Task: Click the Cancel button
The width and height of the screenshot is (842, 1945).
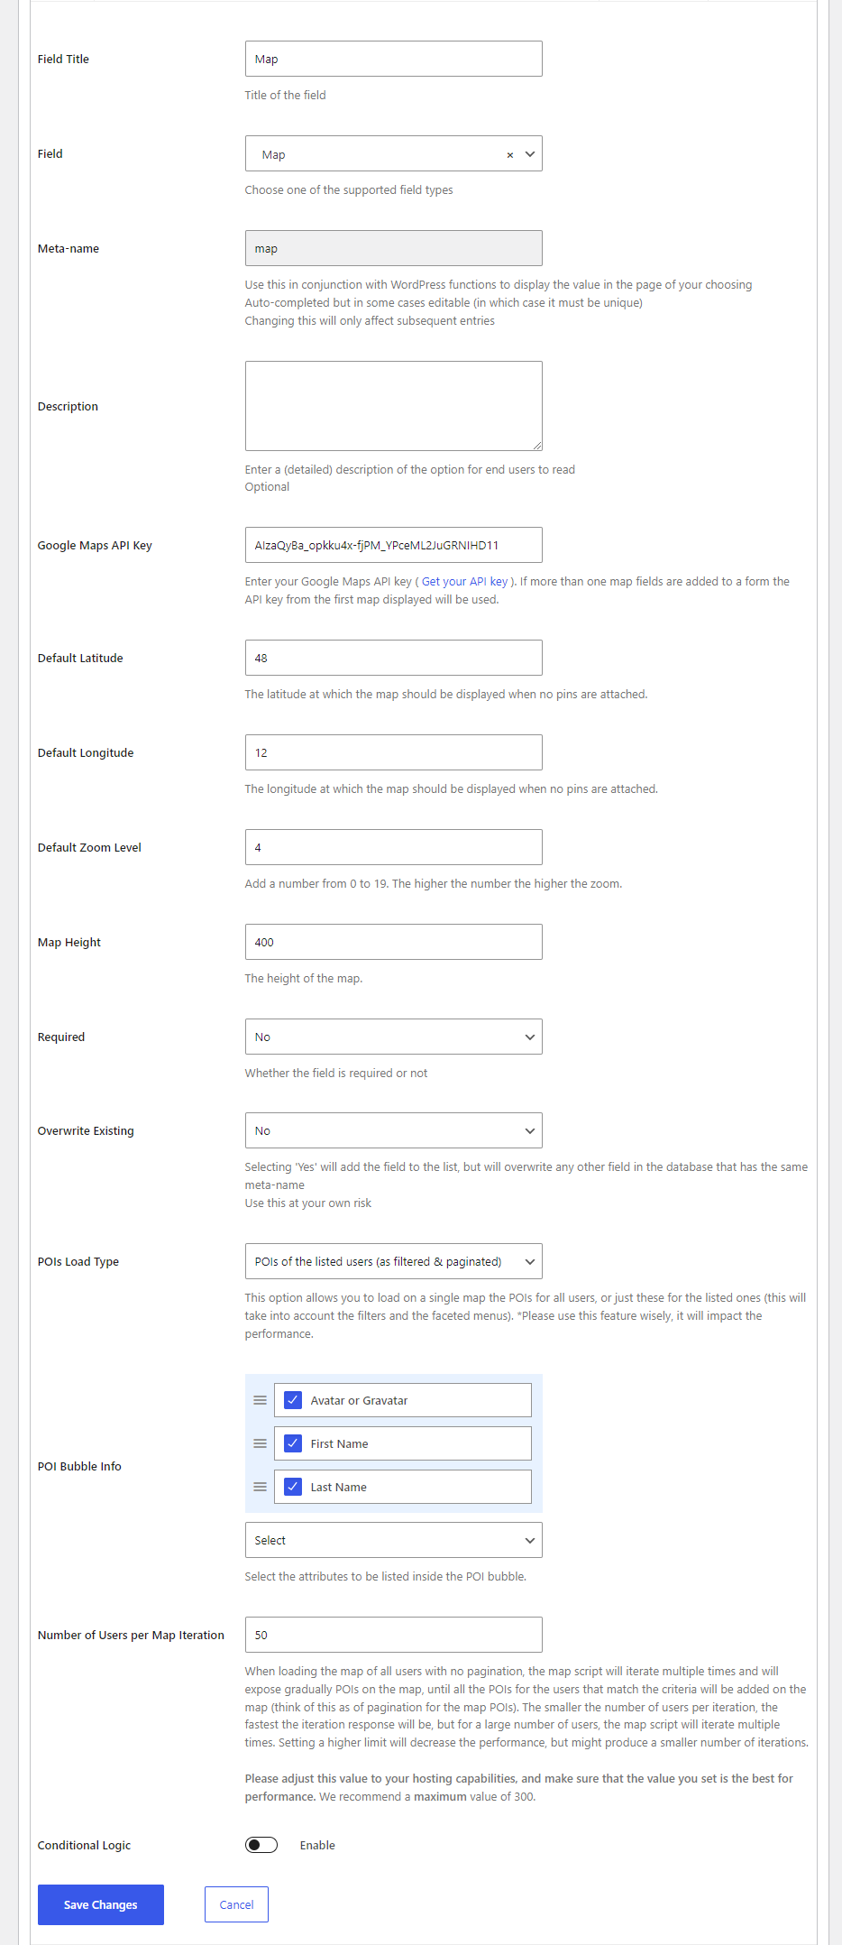Action: pyautogui.click(x=236, y=1904)
